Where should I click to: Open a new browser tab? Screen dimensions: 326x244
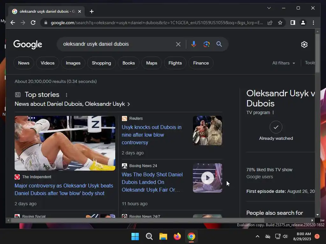coord(92,11)
